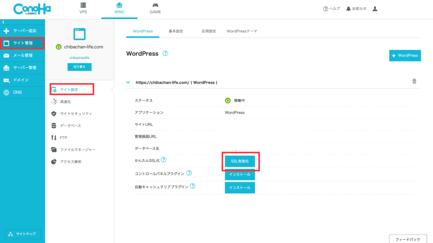
Task: Install the 自動キャッシュクリアプラグイン
Action: 240,188
